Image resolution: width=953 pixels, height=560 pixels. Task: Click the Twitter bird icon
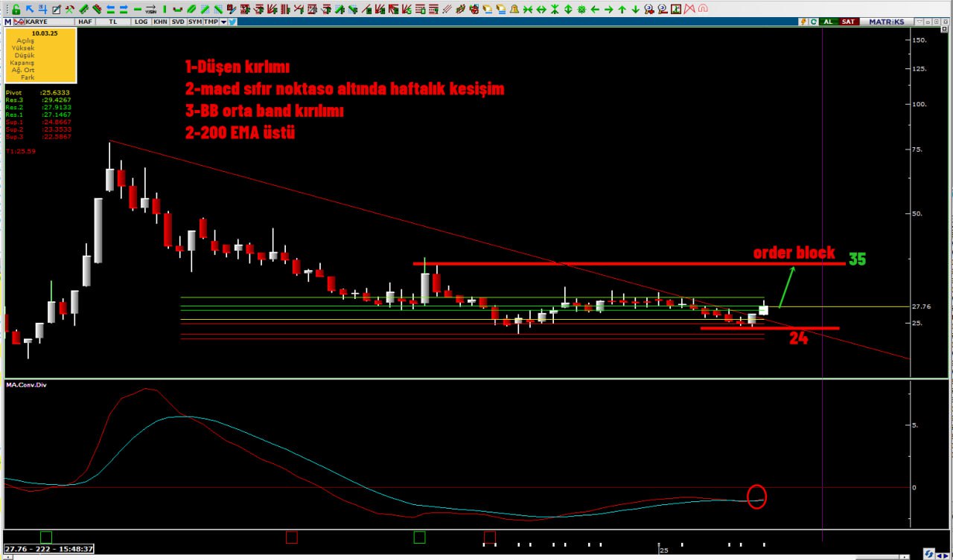click(x=232, y=22)
